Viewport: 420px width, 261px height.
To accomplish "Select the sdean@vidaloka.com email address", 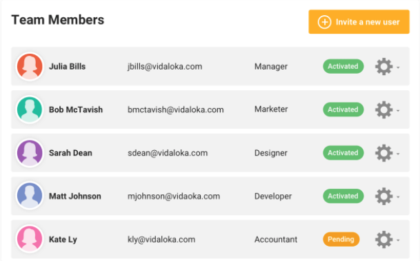I will [x=168, y=153].
